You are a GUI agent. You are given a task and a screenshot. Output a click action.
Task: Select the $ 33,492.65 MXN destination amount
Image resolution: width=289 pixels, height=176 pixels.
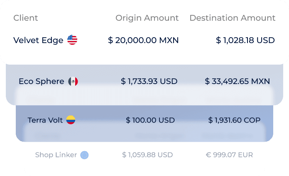tap(237, 81)
